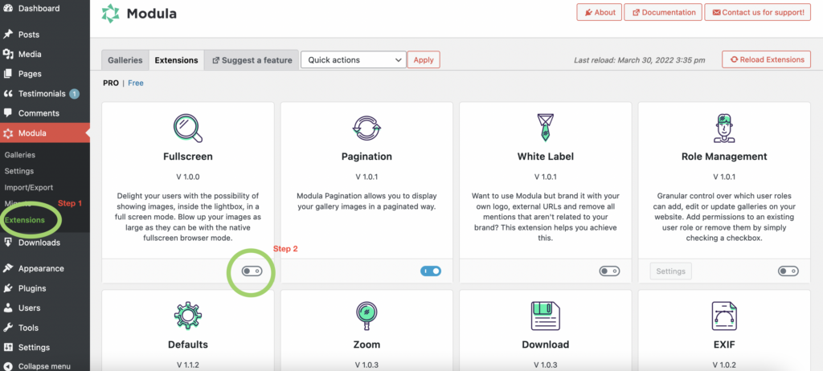Viewport: 823px width, 371px height.
Task: Click the Zoom magnifying glass icon
Action: pyautogui.click(x=366, y=316)
